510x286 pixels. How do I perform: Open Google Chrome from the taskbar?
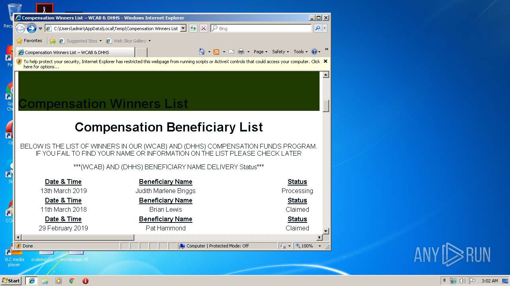(72, 281)
